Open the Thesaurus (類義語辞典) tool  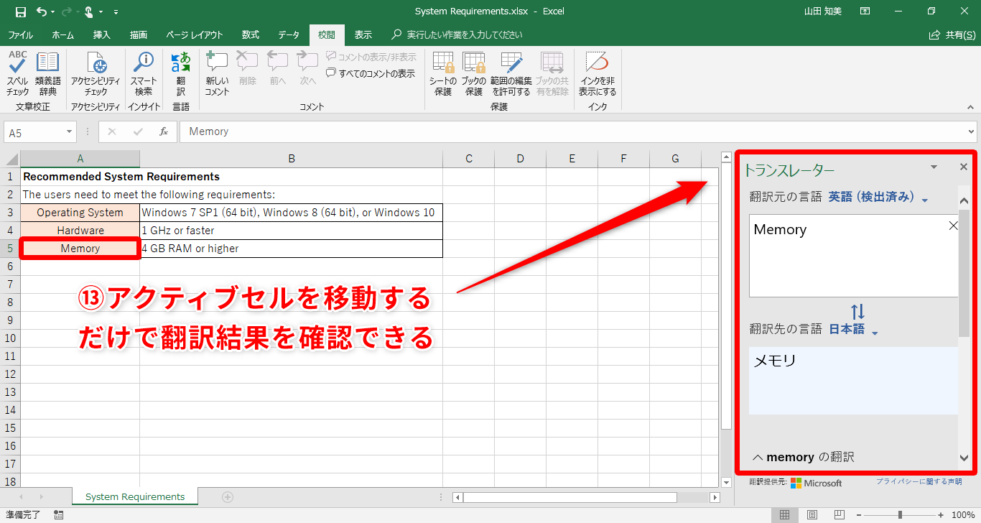pyautogui.click(x=48, y=73)
